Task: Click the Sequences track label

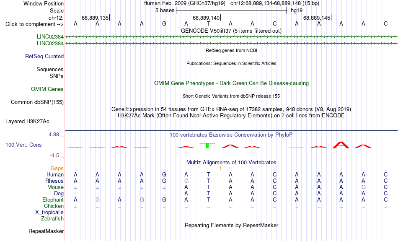Action: click(x=50, y=69)
